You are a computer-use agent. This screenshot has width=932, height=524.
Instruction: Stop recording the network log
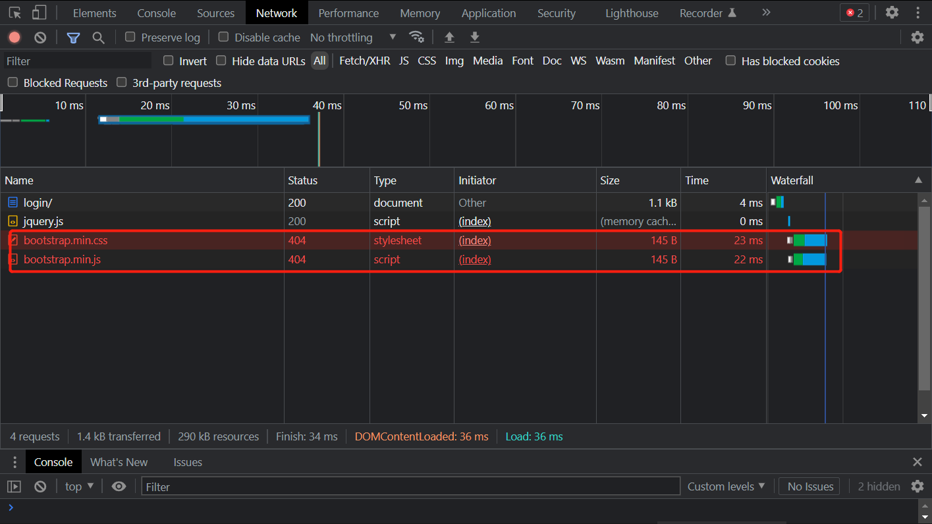click(14, 38)
